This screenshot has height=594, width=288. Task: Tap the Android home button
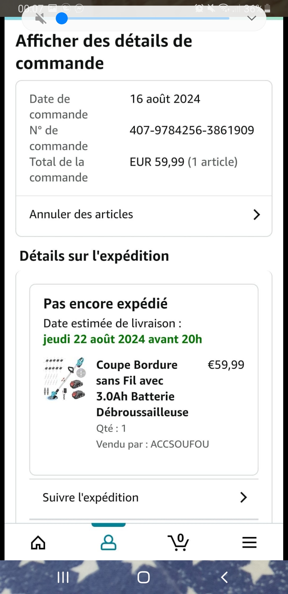pyautogui.click(x=144, y=577)
